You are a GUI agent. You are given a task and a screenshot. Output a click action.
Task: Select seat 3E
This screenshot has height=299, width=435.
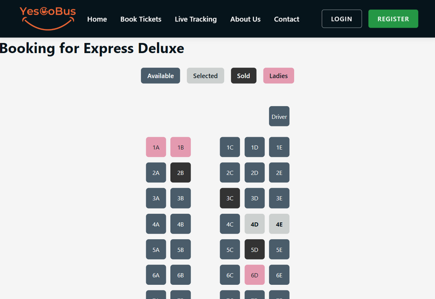point(279,198)
